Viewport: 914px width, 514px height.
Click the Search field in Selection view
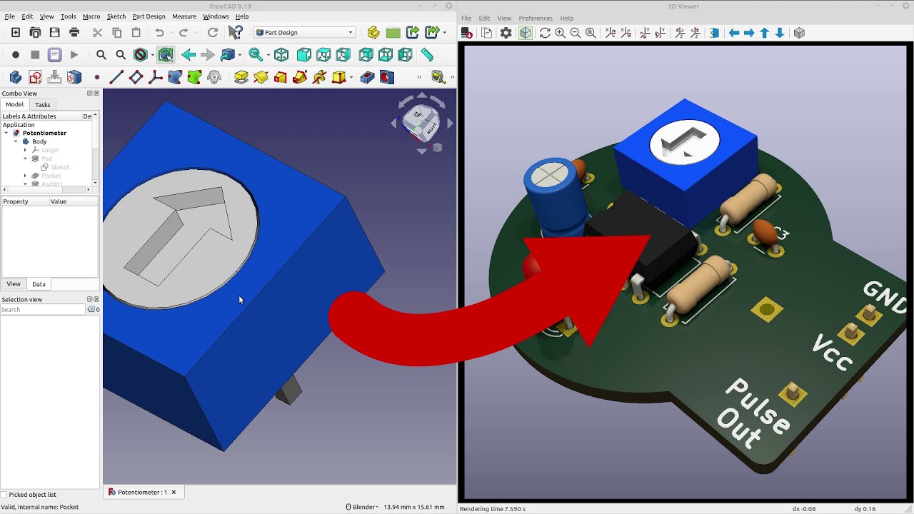point(43,310)
